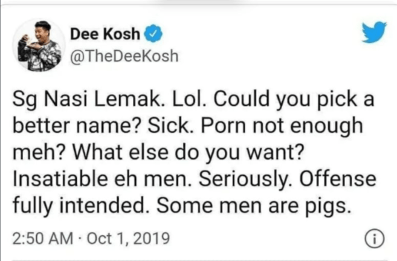Click the text 'Could you pick a'
Screen dimensions: 397x261
(294, 100)
